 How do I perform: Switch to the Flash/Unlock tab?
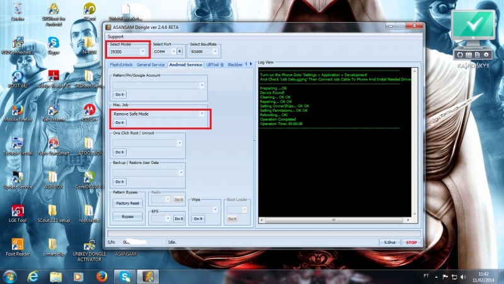click(x=121, y=65)
